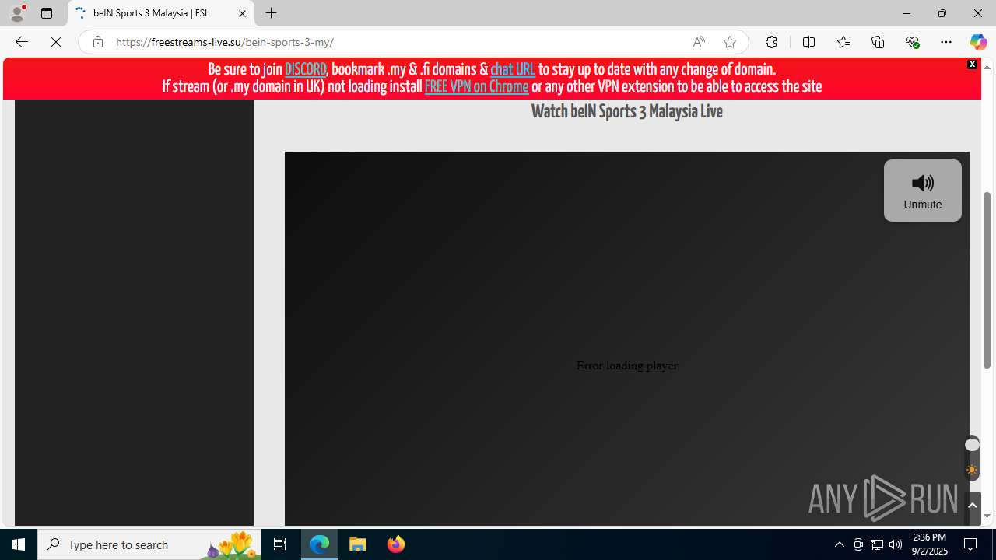Open Firefox from the taskbar
This screenshot has height=560, width=996.
(x=396, y=544)
